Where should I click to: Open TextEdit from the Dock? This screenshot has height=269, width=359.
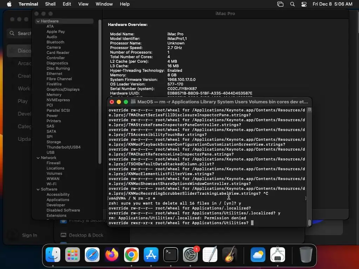point(210,255)
